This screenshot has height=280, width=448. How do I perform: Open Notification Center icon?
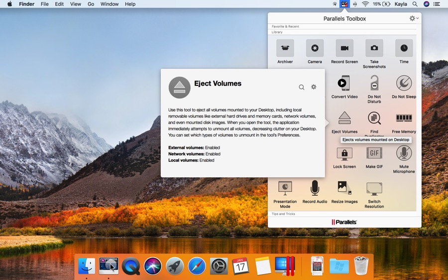coord(437,4)
